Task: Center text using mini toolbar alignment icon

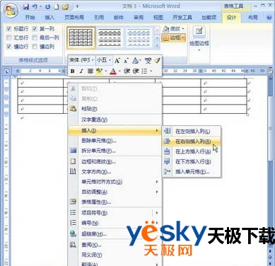Action: pyautogui.click(x=90, y=71)
